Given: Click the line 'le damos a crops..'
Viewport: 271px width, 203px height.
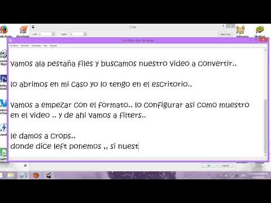Looking at the screenshot, I should pos(43,136).
